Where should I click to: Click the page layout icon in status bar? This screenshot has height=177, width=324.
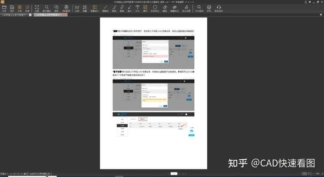304,173
